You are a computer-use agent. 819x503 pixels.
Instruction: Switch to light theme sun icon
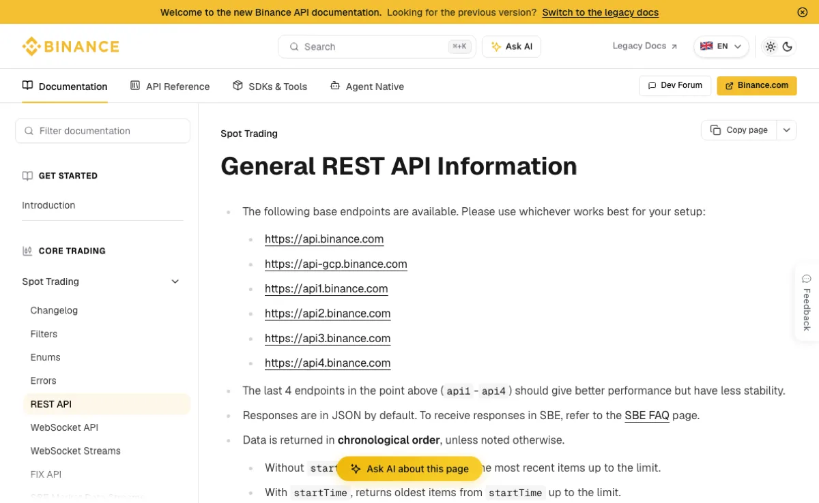[771, 46]
